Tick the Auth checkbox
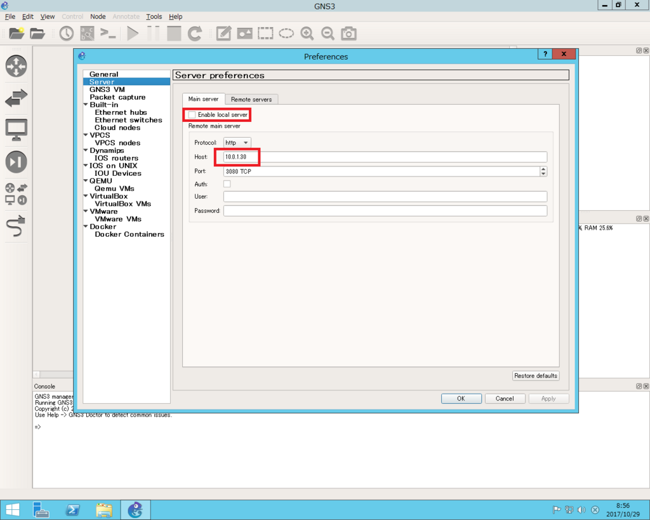The height and width of the screenshot is (520, 650). click(227, 184)
